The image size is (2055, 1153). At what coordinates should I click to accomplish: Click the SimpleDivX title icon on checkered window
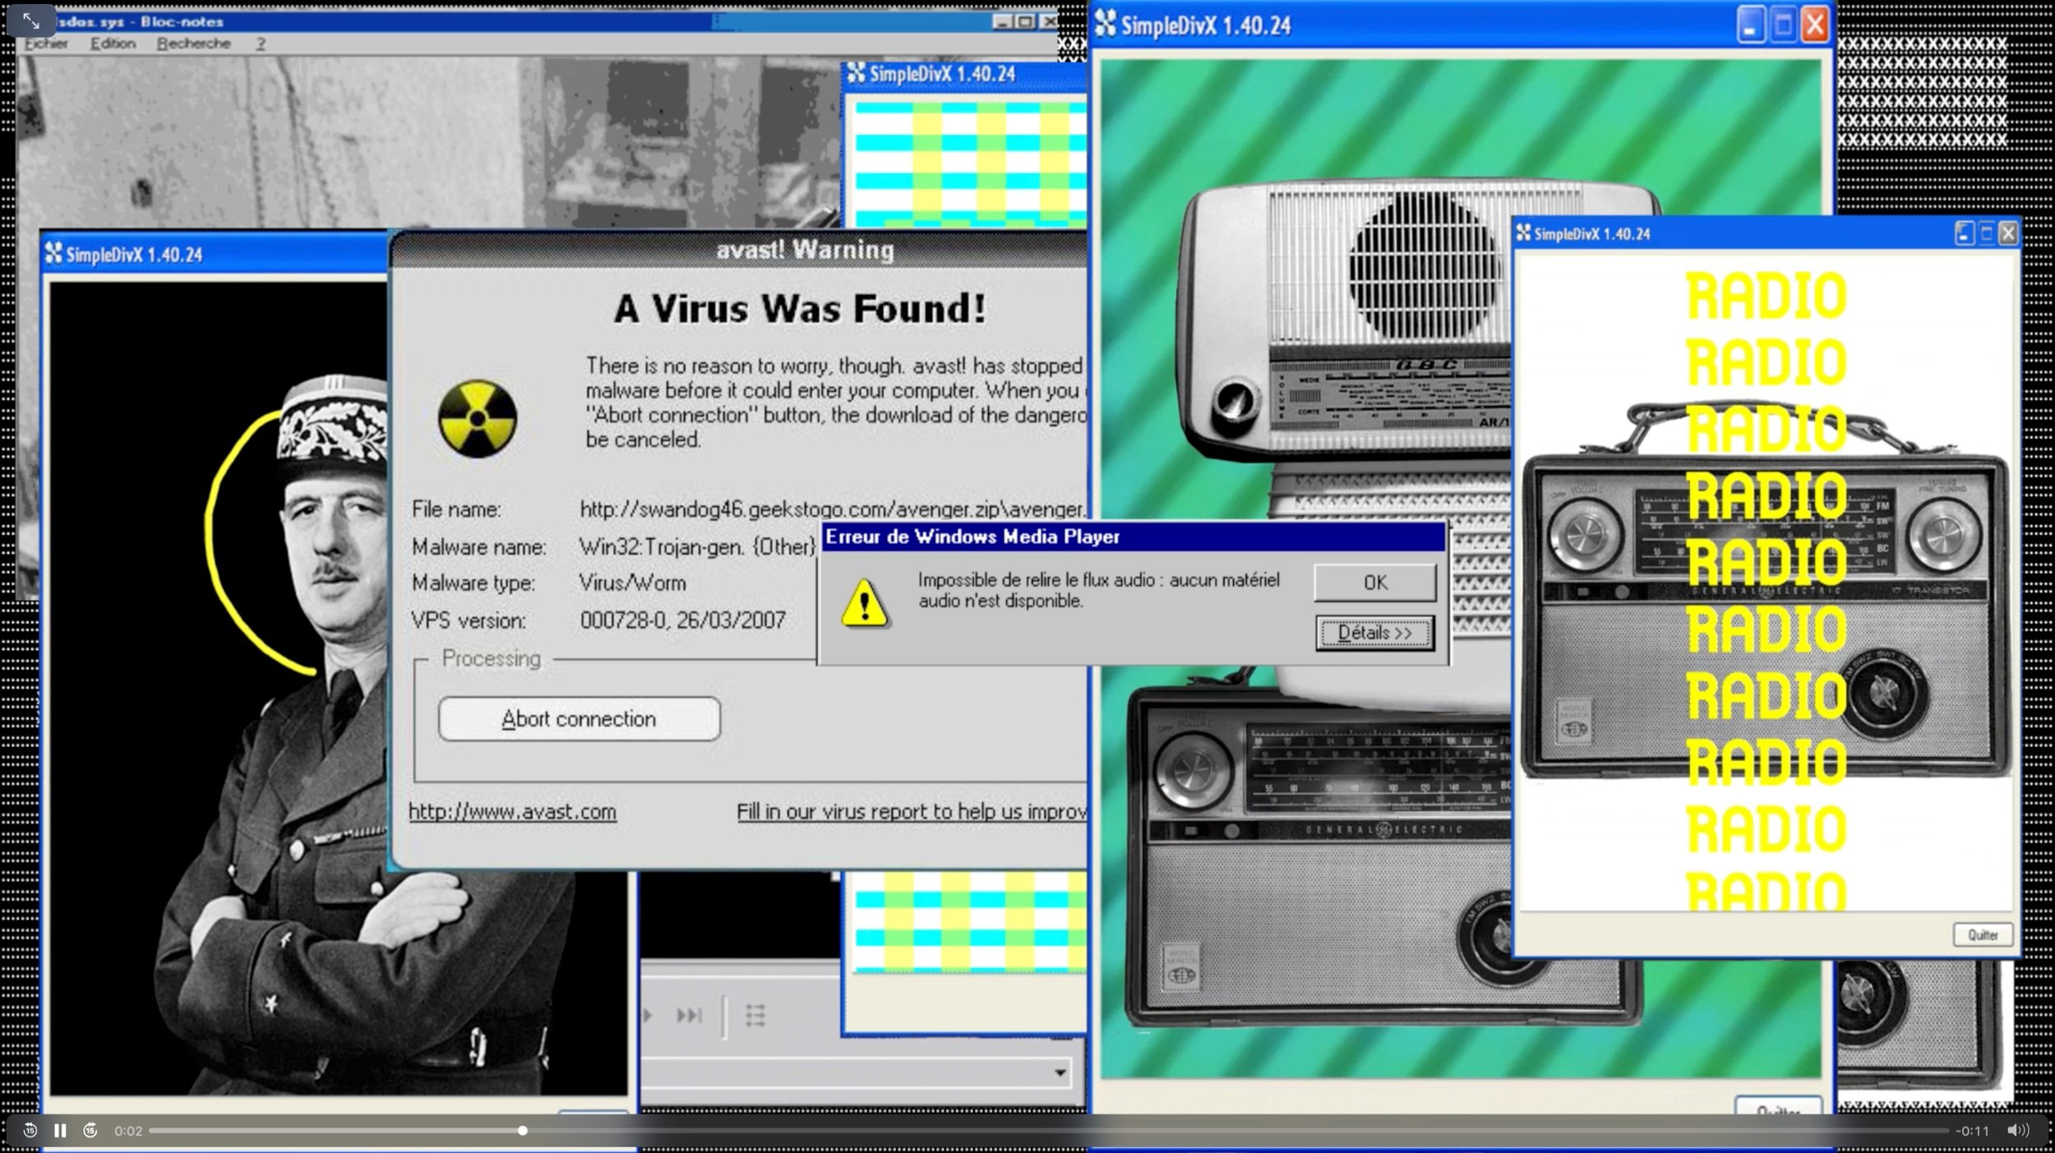click(857, 73)
